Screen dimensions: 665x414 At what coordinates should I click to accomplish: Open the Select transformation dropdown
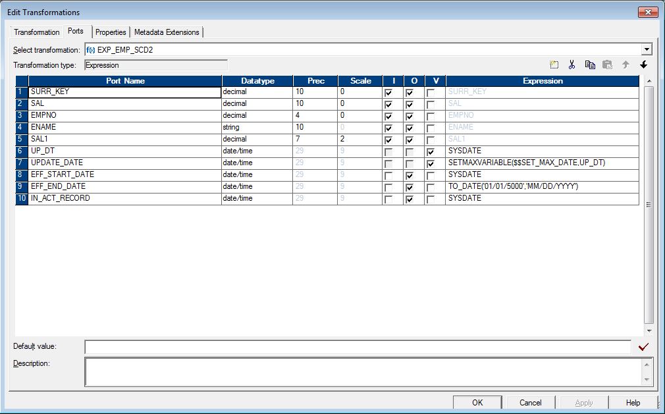coord(647,49)
